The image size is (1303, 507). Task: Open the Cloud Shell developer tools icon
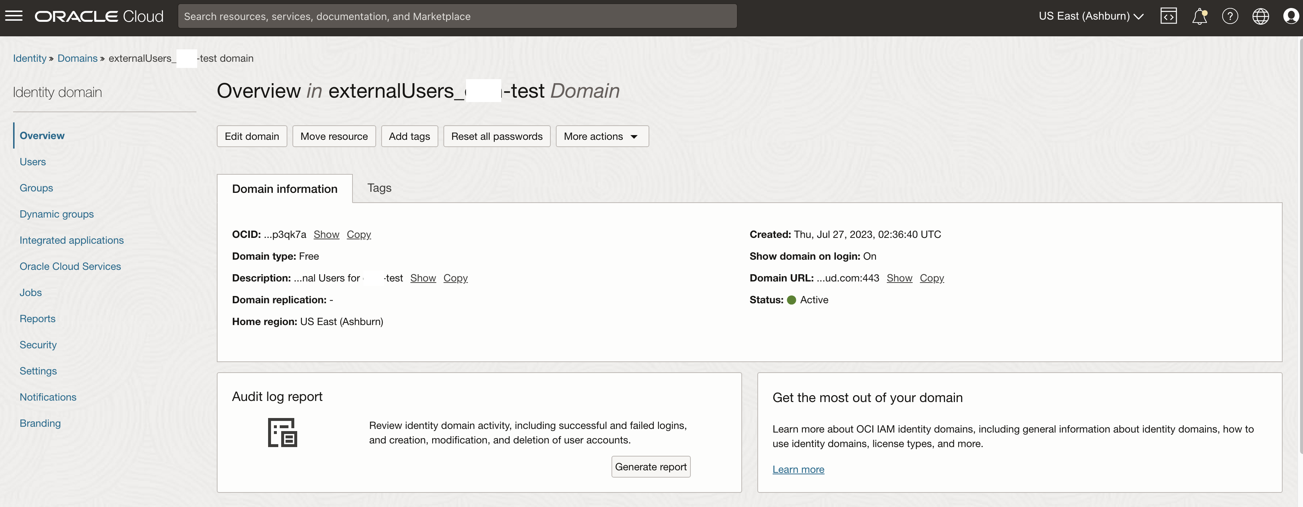coord(1168,16)
